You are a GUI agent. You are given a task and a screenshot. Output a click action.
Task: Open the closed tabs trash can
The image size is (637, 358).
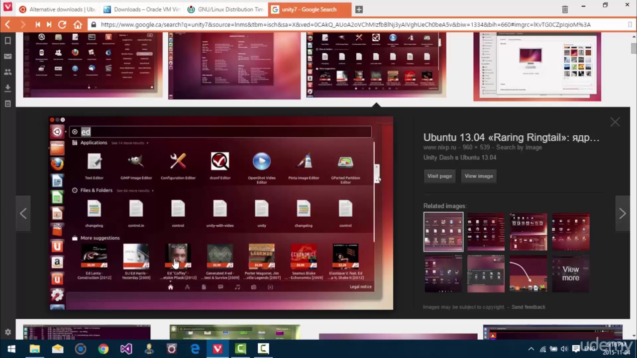click(565, 9)
